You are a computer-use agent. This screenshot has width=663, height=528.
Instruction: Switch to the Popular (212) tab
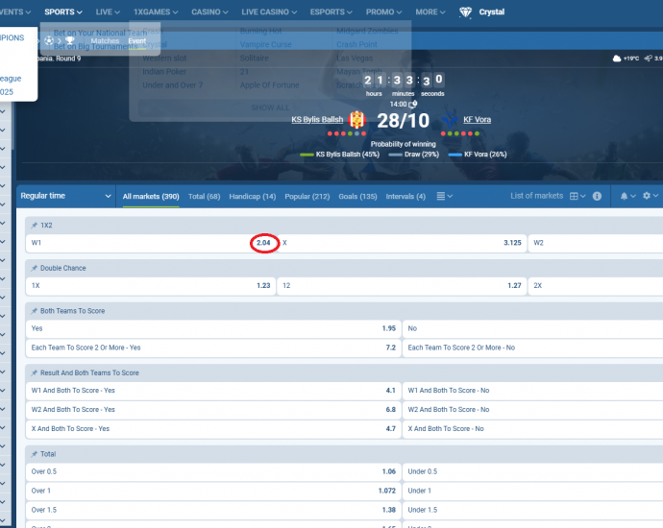point(307,197)
